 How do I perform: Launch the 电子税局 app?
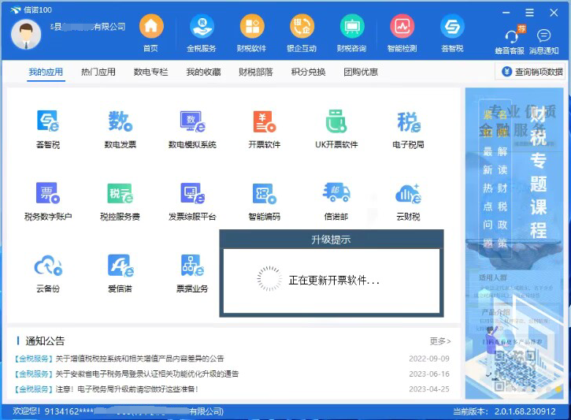pyautogui.click(x=408, y=129)
